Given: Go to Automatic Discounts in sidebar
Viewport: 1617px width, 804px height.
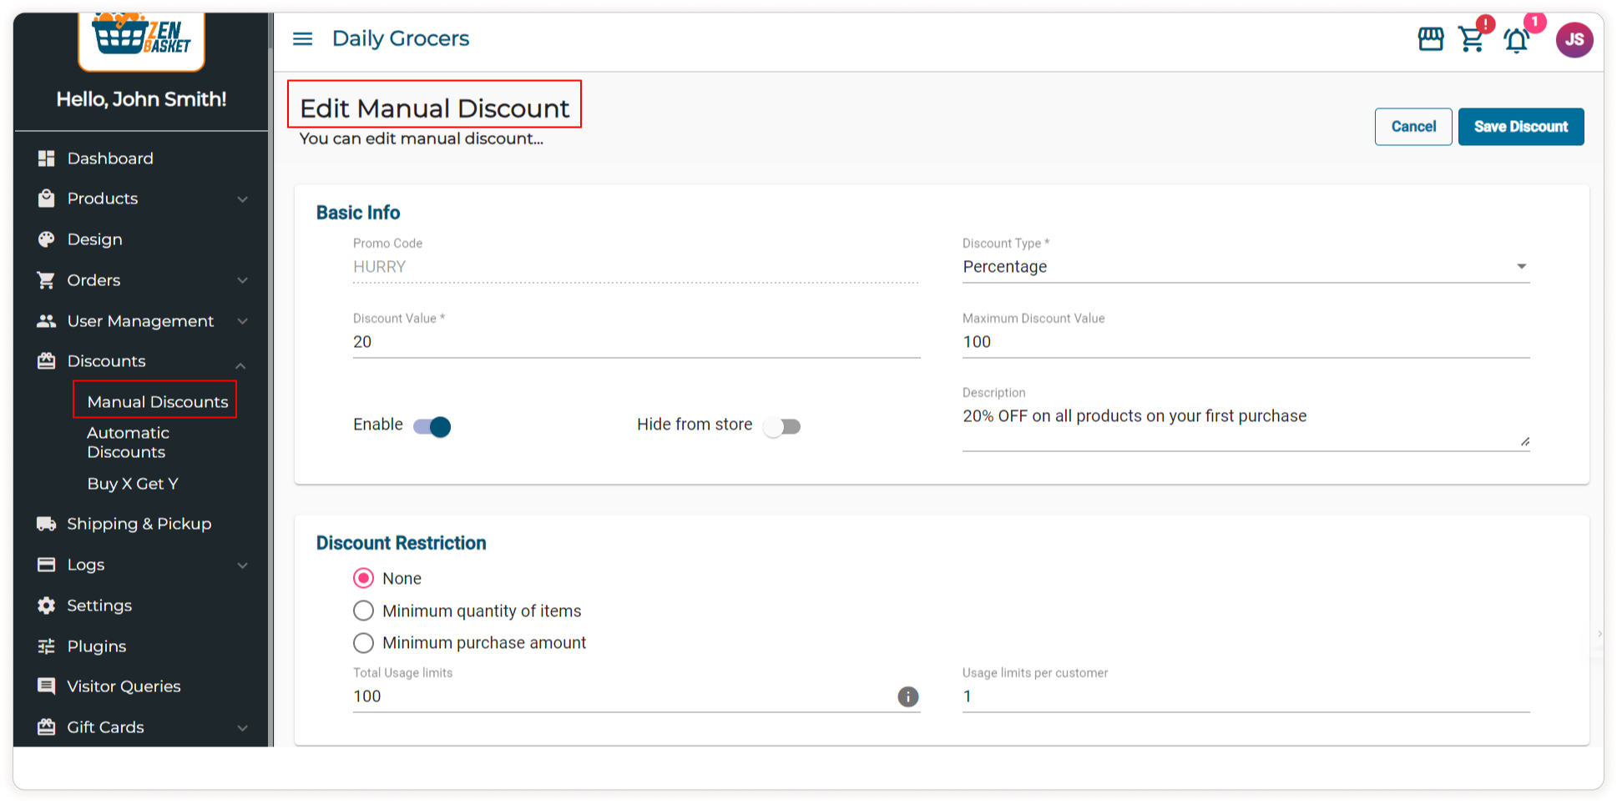Looking at the screenshot, I should point(128,442).
